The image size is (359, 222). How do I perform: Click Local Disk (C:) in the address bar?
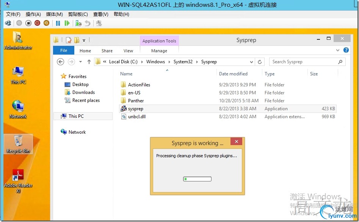[x=123, y=62]
